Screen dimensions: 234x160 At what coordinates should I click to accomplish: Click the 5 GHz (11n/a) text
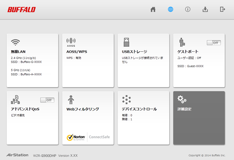pyautogui.click(x=20, y=70)
